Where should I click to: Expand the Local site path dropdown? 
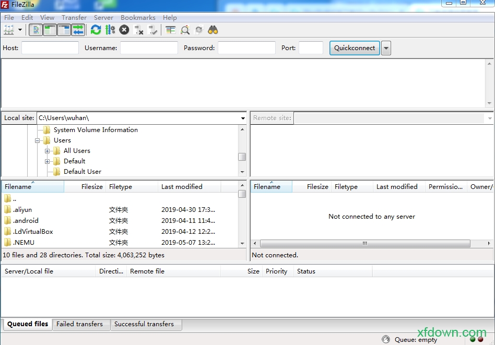point(243,118)
